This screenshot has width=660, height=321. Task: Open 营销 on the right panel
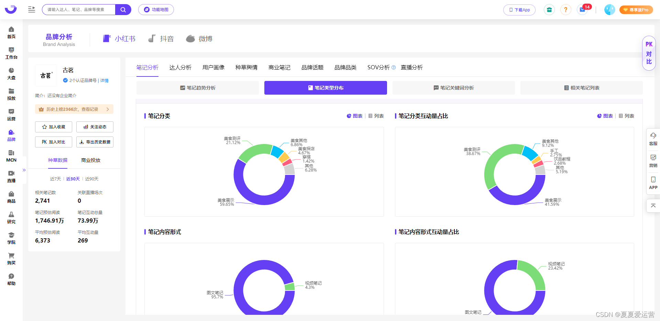(x=653, y=161)
